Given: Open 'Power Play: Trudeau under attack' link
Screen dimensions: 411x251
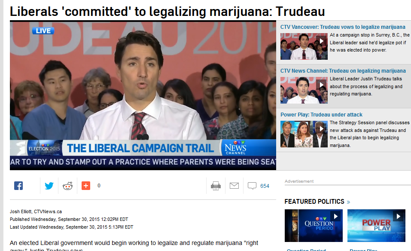Looking at the screenshot, I should point(321,115).
